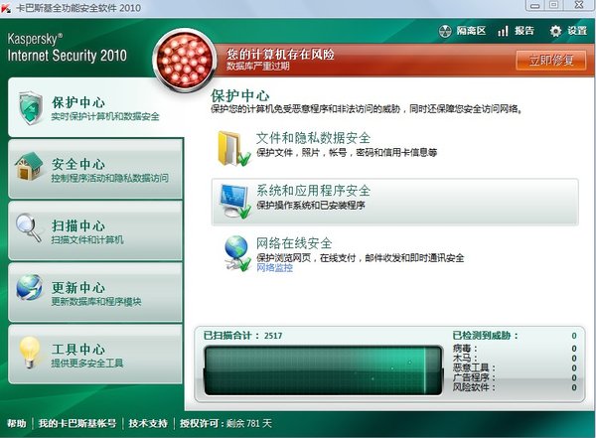The height and width of the screenshot is (438, 596).
Task: Click the house icon for 安全中心
Action: (29, 166)
